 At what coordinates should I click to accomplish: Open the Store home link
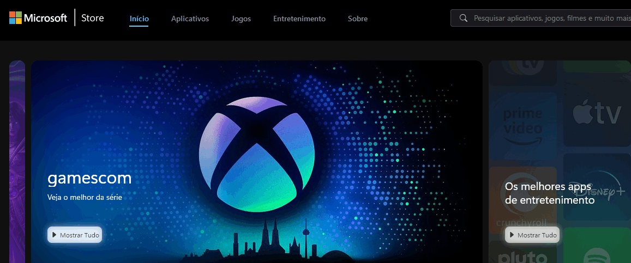tap(93, 18)
